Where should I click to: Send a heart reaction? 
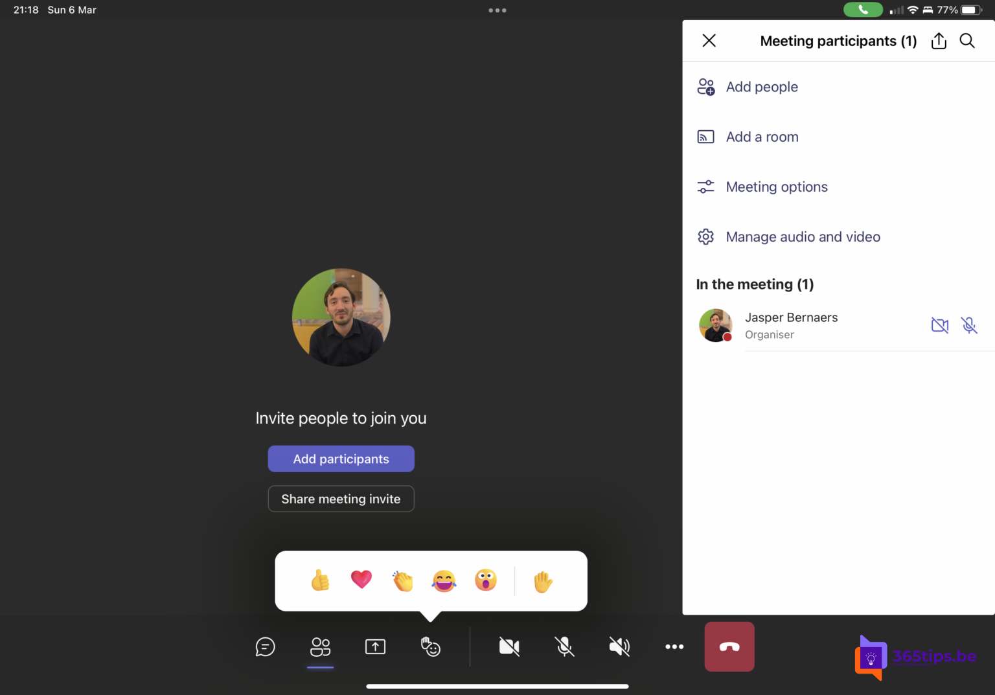(x=361, y=580)
